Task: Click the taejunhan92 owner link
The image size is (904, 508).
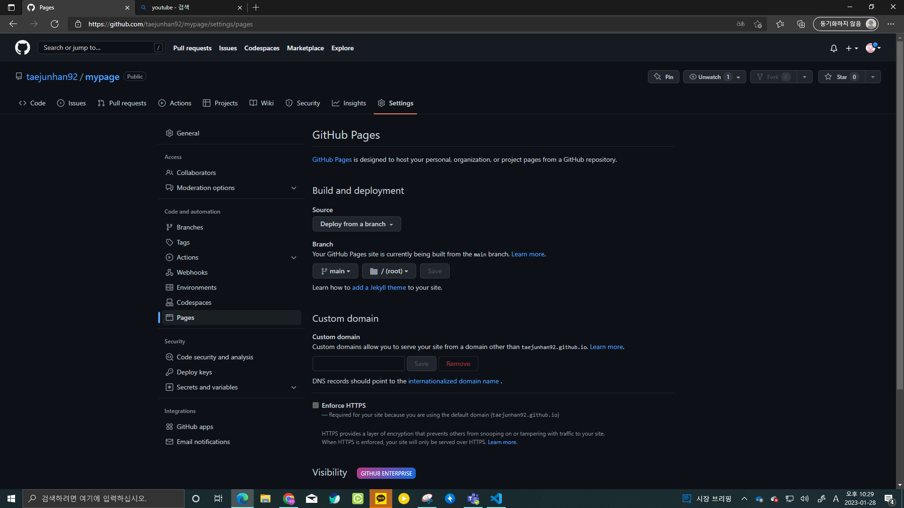Action: point(52,77)
